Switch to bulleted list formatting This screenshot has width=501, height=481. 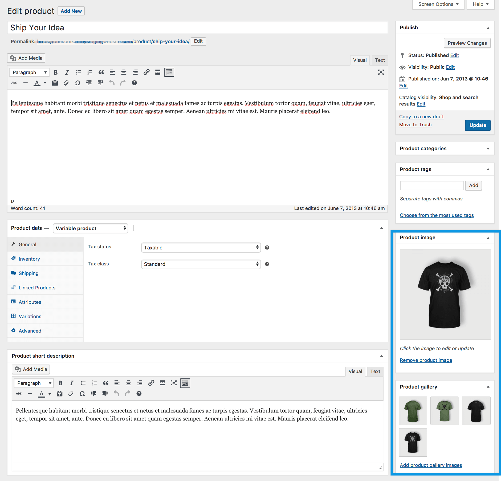click(x=78, y=72)
